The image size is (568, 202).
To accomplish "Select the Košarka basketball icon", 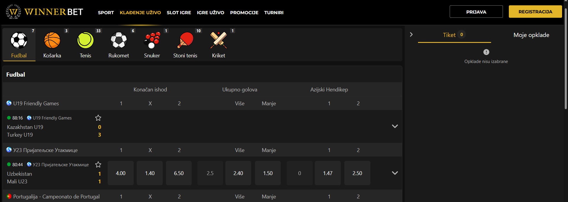I will (52, 40).
